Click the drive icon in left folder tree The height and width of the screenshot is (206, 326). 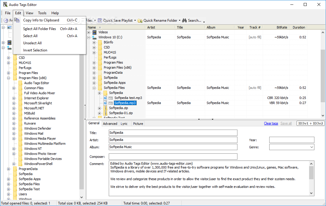point(9,48)
